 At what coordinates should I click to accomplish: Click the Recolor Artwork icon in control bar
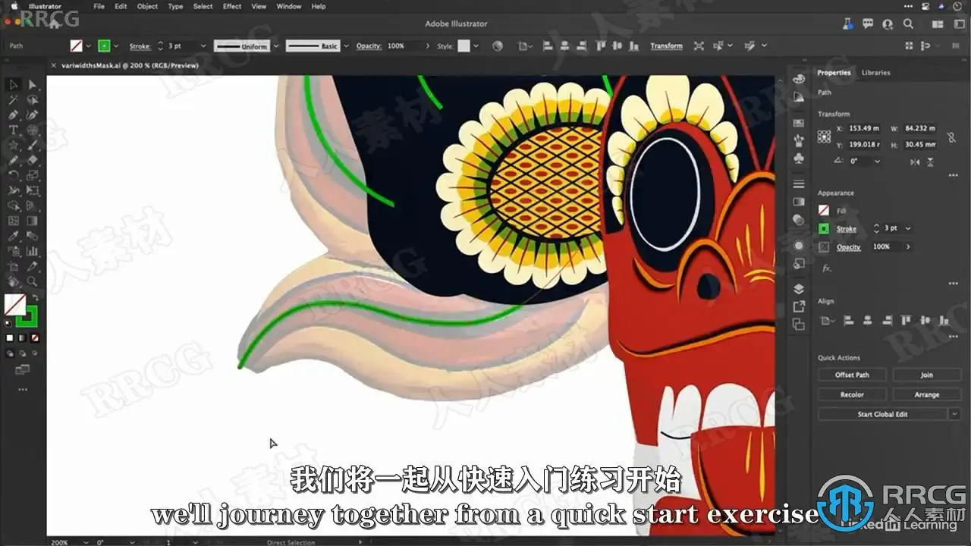pos(498,46)
